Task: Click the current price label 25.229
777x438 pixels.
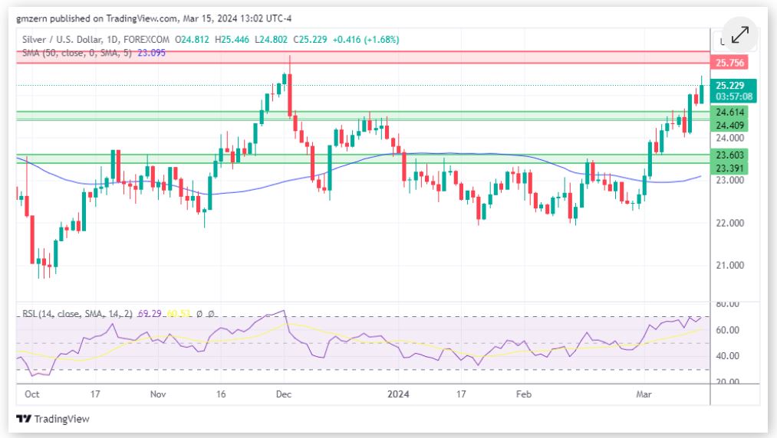Action: [x=729, y=86]
